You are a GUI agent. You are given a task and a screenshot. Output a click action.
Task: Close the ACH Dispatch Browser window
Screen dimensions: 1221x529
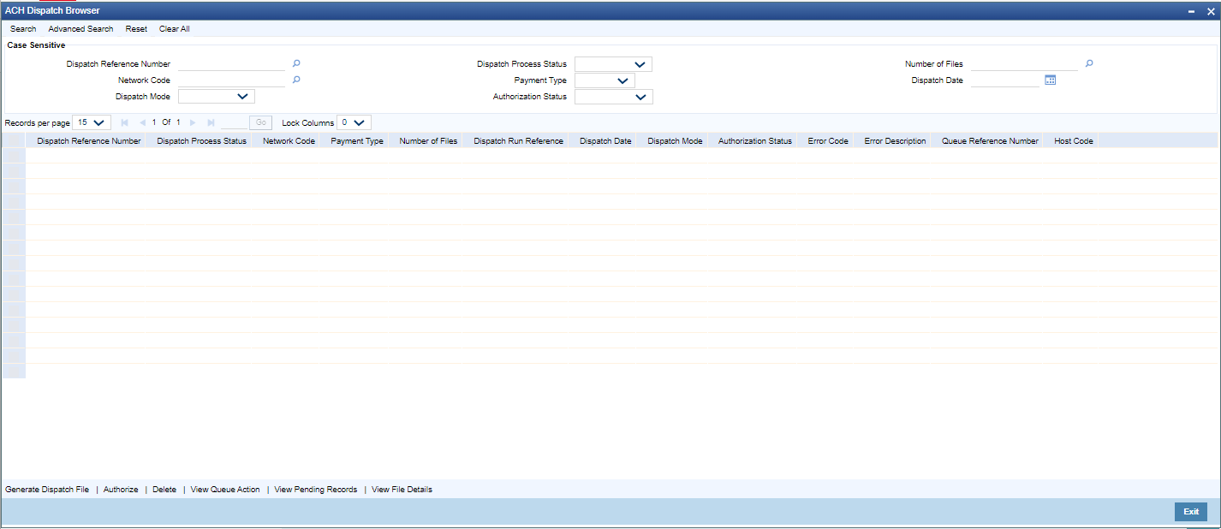click(1209, 10)
